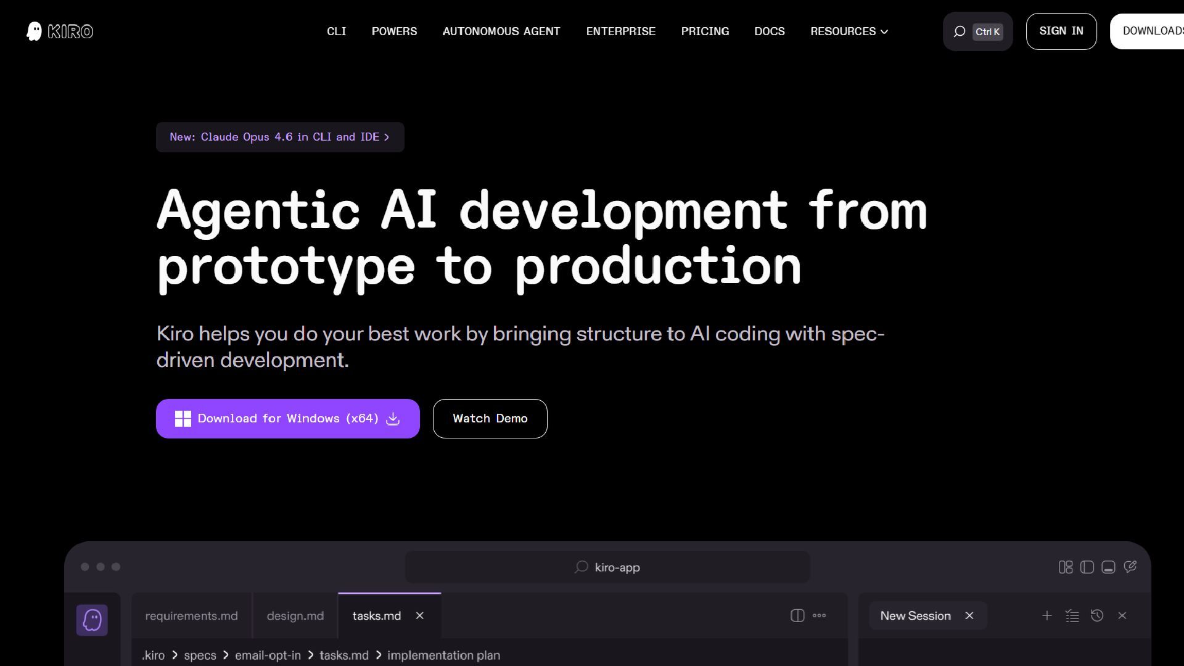Click the Kiro ghost icon in the app sidebar

(x=92, y=620)
